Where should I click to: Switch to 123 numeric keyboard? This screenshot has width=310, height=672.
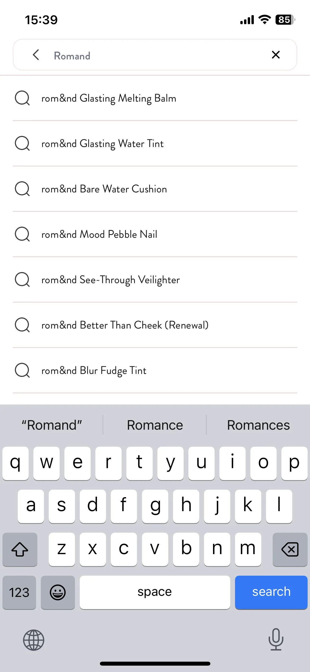coord(19,592)
